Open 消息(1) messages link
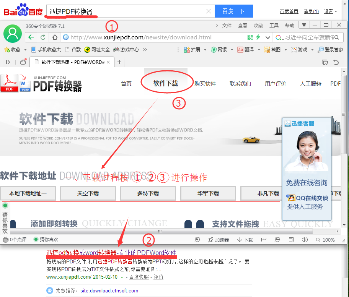 point(311,11)
